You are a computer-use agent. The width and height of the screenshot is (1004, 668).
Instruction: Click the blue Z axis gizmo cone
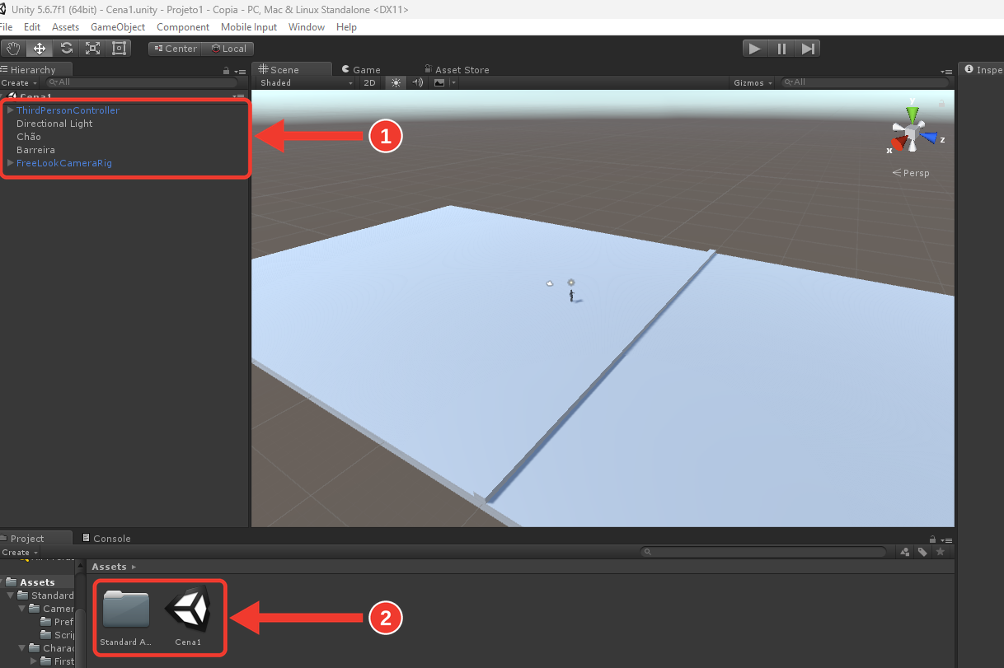click(x=928, y=138)
